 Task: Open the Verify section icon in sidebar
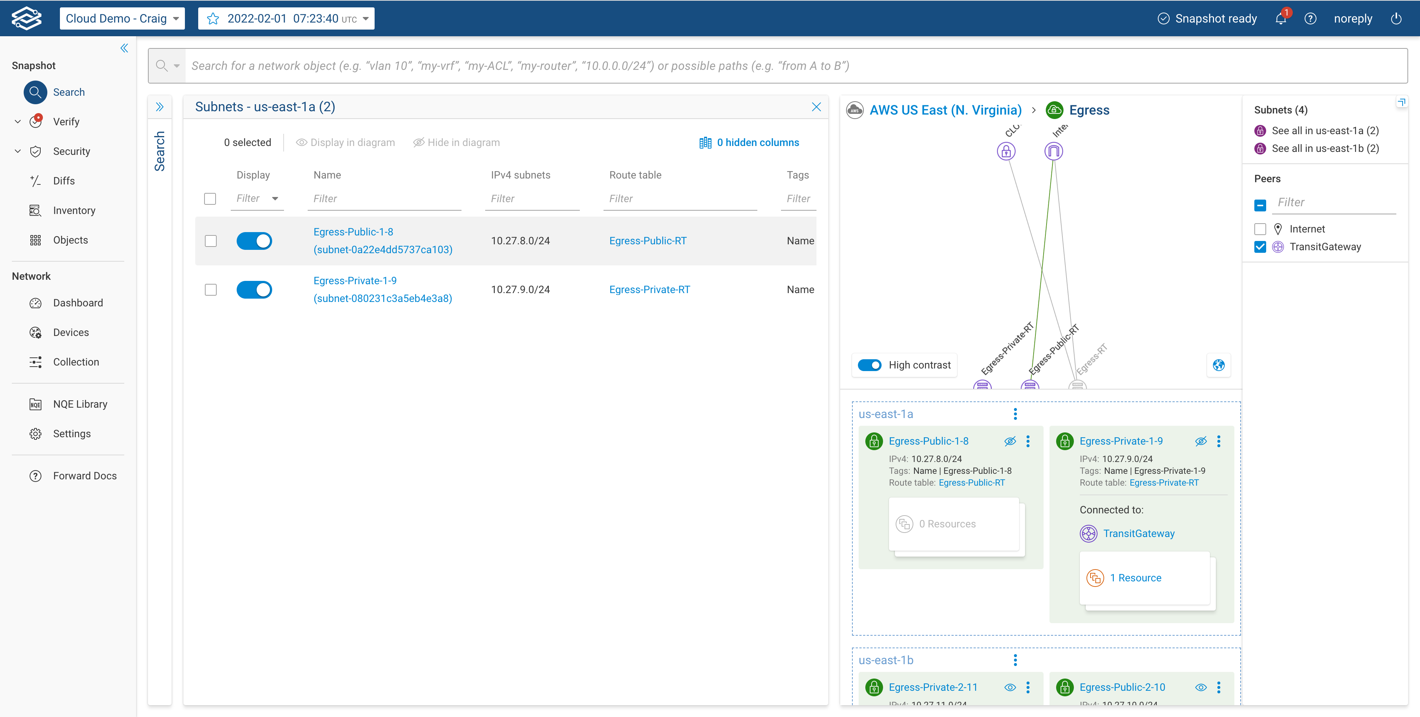(x=35, y=121)
